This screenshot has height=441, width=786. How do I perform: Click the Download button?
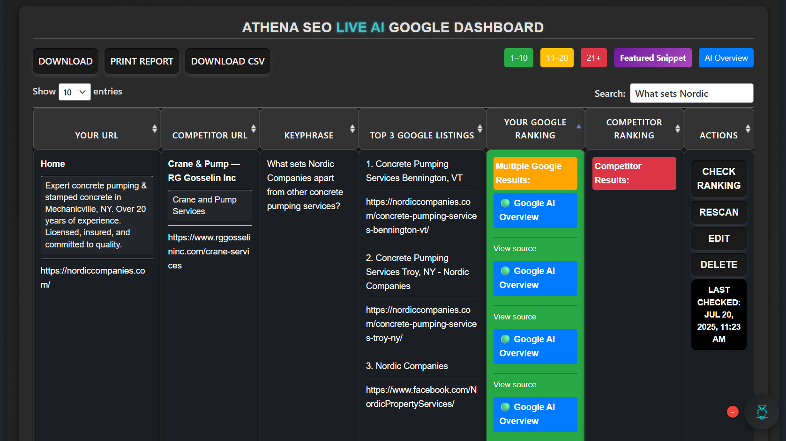66,61
